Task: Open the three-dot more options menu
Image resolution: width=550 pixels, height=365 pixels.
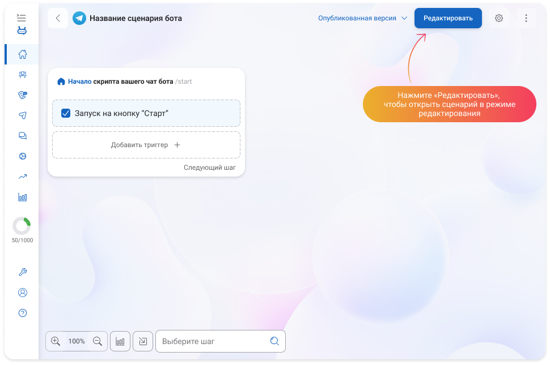Action: coord(526,18)
